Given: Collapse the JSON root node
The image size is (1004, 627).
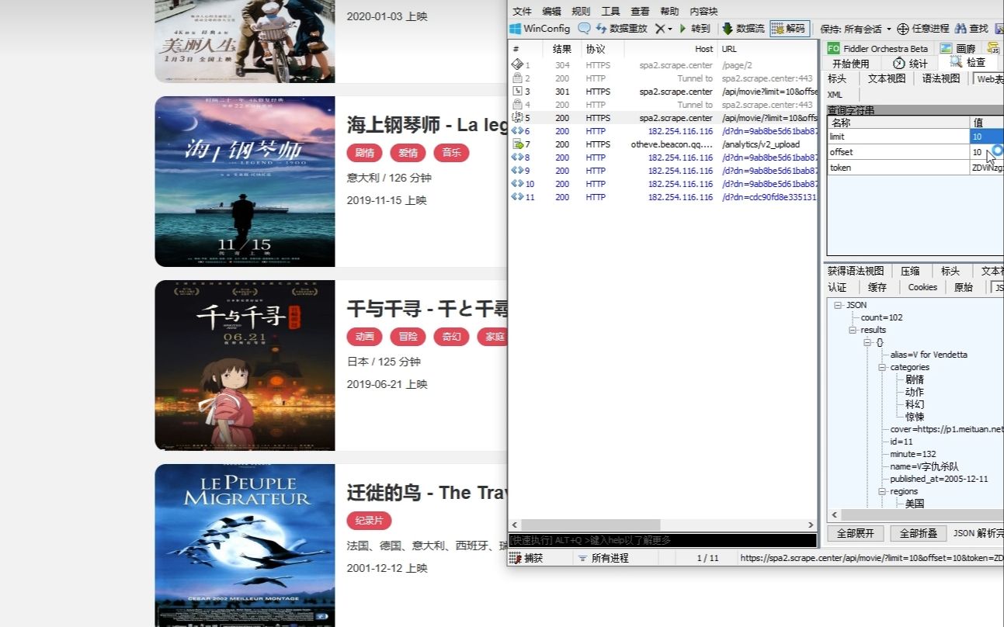Looking at the screenshot, I should 839,305.
